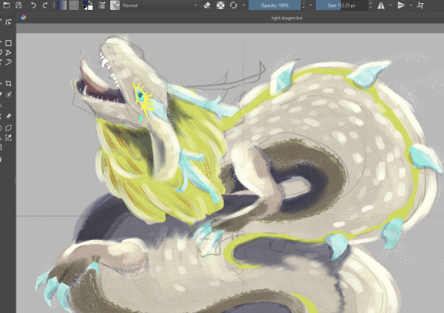Expand the dropdown arrow beside reload preset
Viewport: 444px width, 313px height.
(243, 5)
